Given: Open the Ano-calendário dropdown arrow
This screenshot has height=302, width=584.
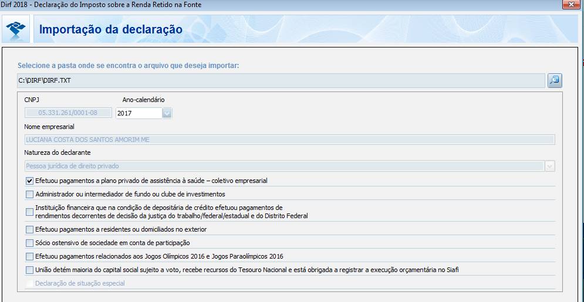Looking at the screenshot, I should point(167,113).
